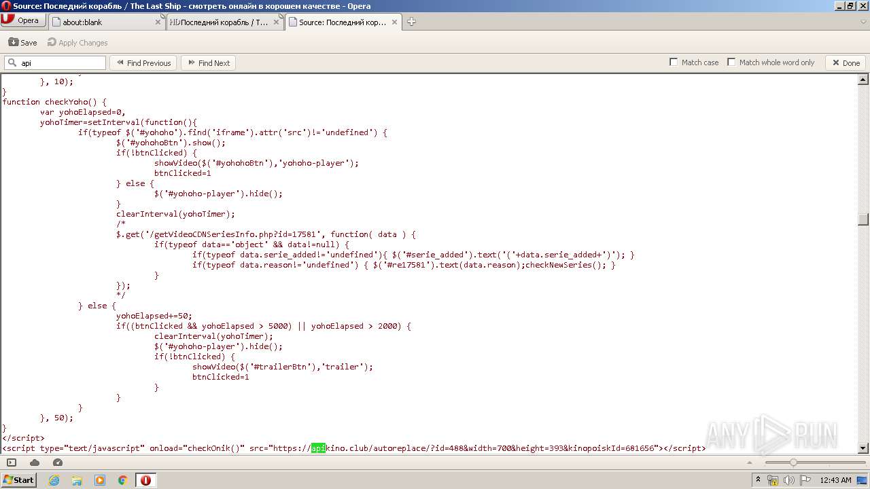Show hidden tray icons
The height and width of the screenshot is (489, 870).
tap(759, 480)
